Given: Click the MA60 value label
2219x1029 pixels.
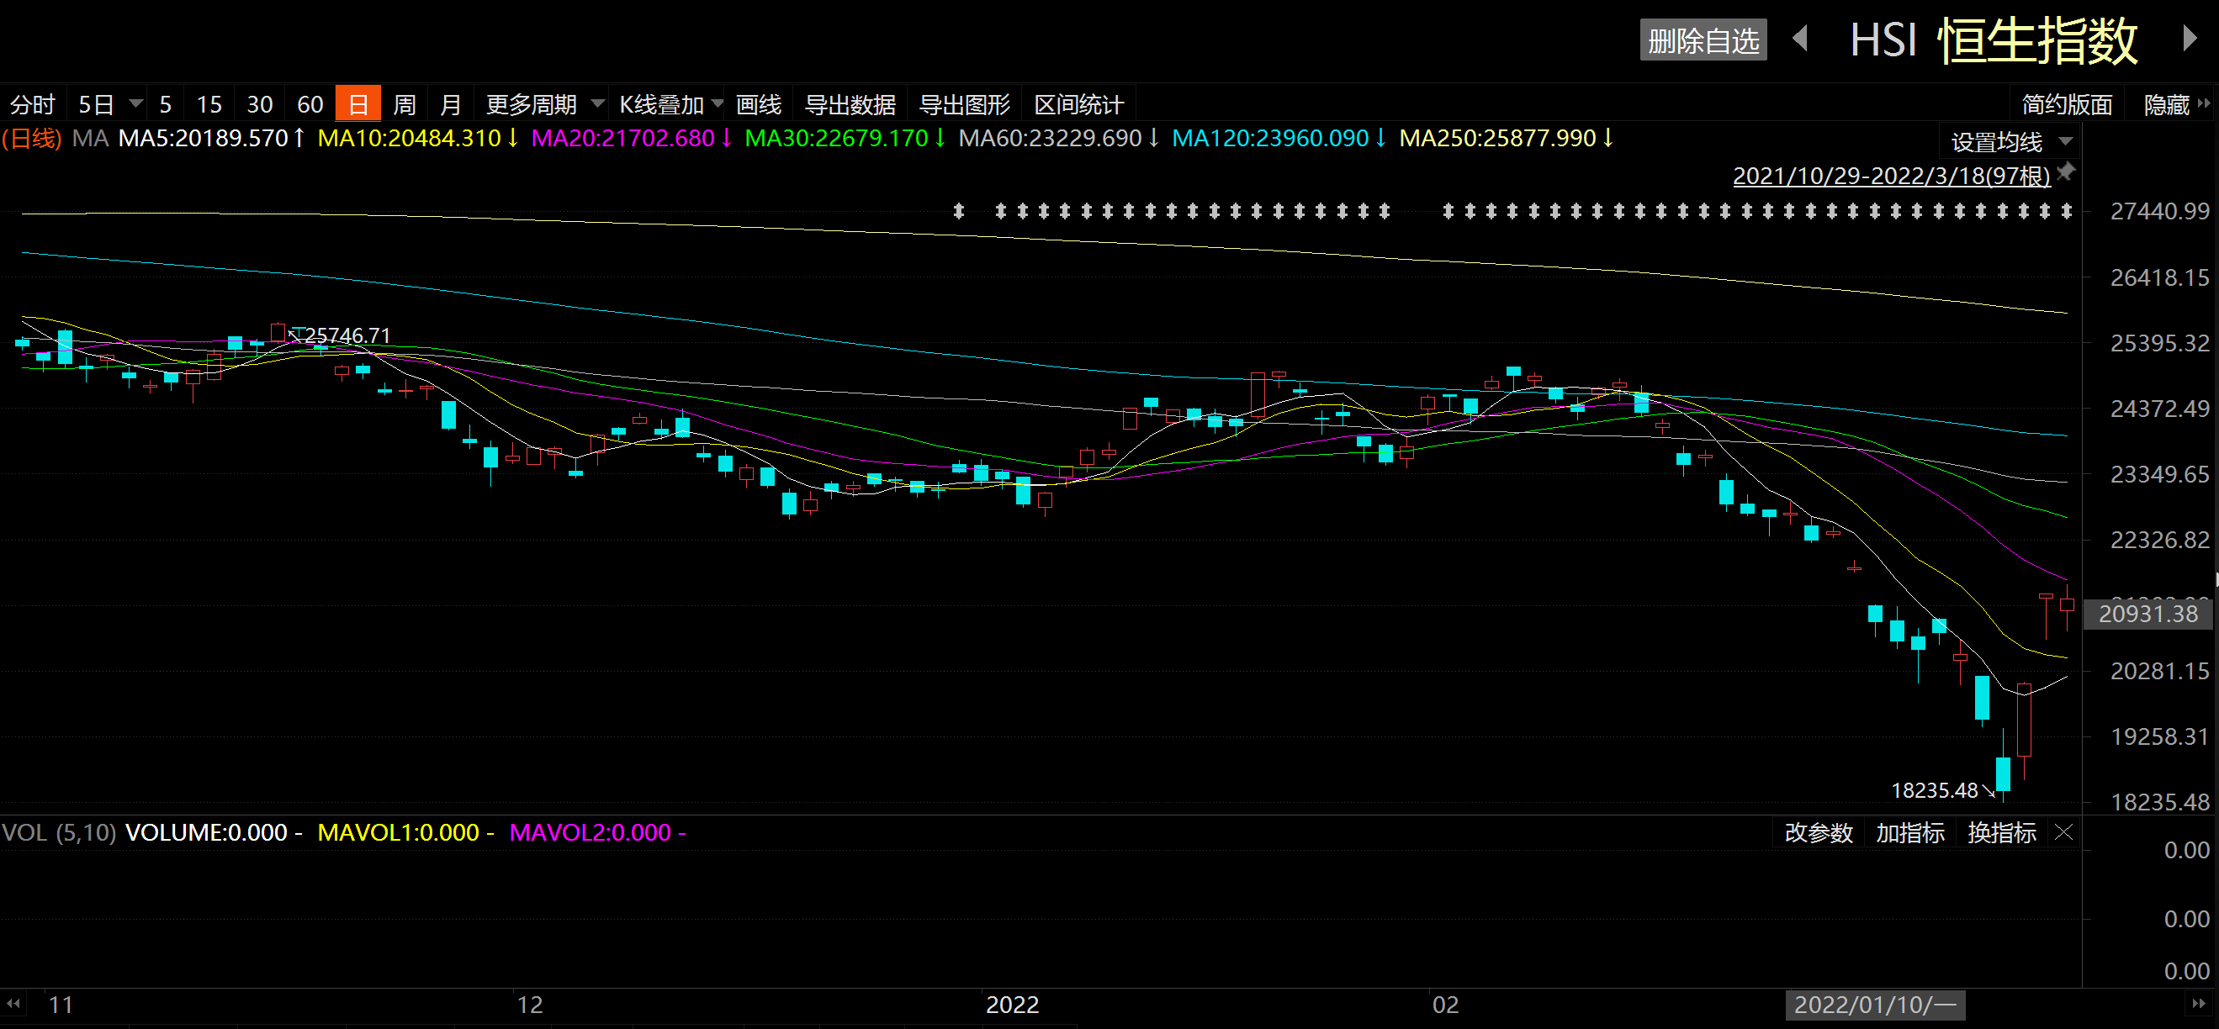Looking at the screenshot, I should [1060, 138].
